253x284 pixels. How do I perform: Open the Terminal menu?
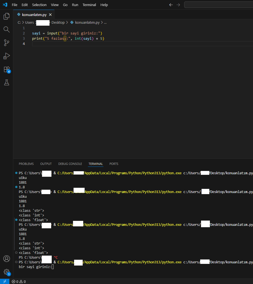coord(89,5)
